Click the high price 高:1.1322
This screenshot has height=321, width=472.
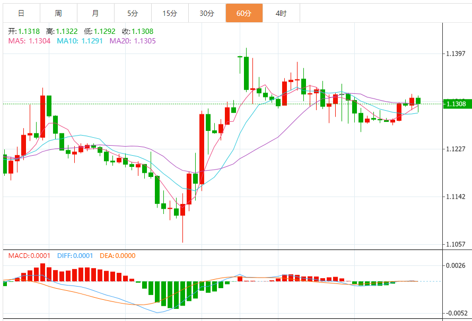62,31
